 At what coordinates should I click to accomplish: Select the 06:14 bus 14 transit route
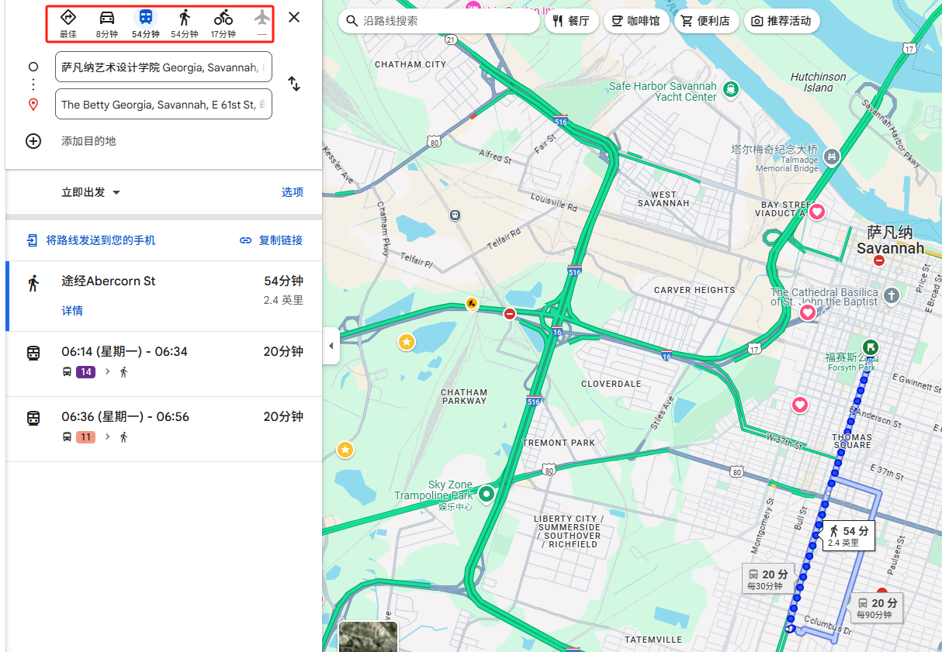163,361
